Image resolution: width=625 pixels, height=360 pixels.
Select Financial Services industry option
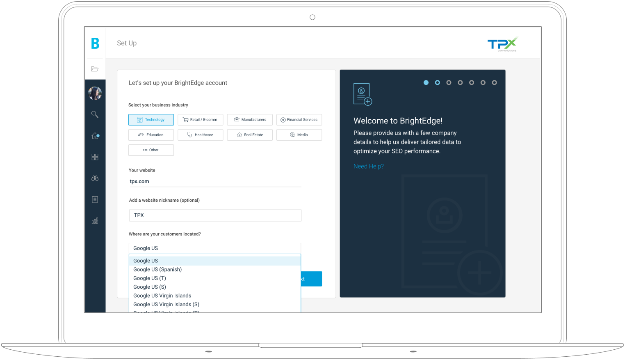[299, 120]
